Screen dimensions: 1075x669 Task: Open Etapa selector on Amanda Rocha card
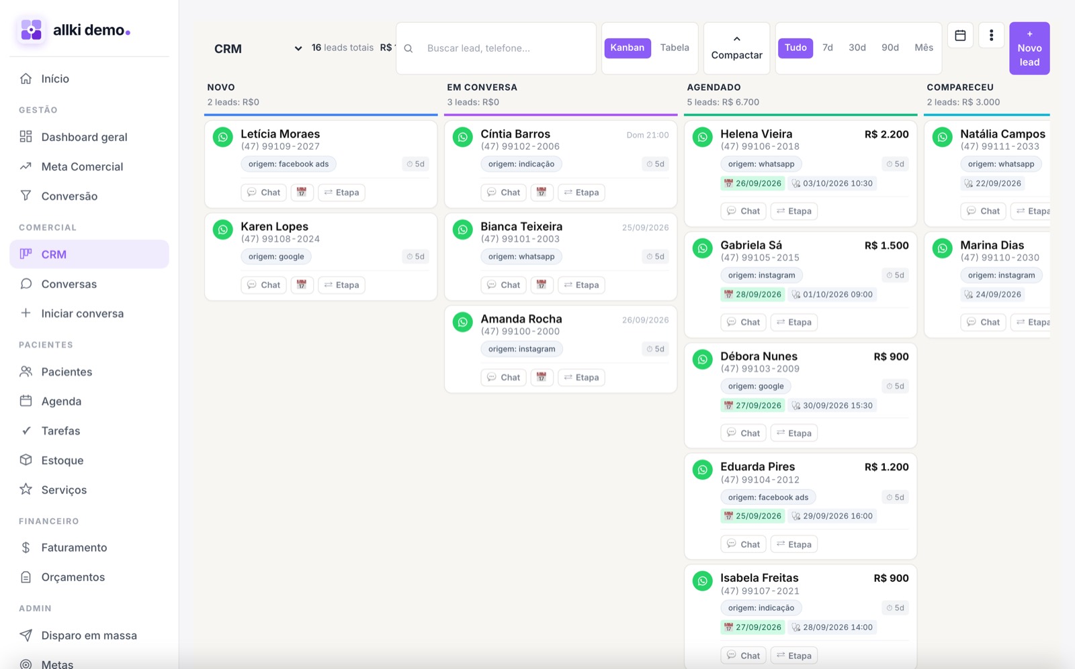click(x=581, y=378)
